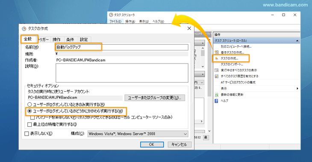The height and width of the screenshot is (162, 312).
Task: Click the タスクの作成 action icon
Action: (217, 58)
